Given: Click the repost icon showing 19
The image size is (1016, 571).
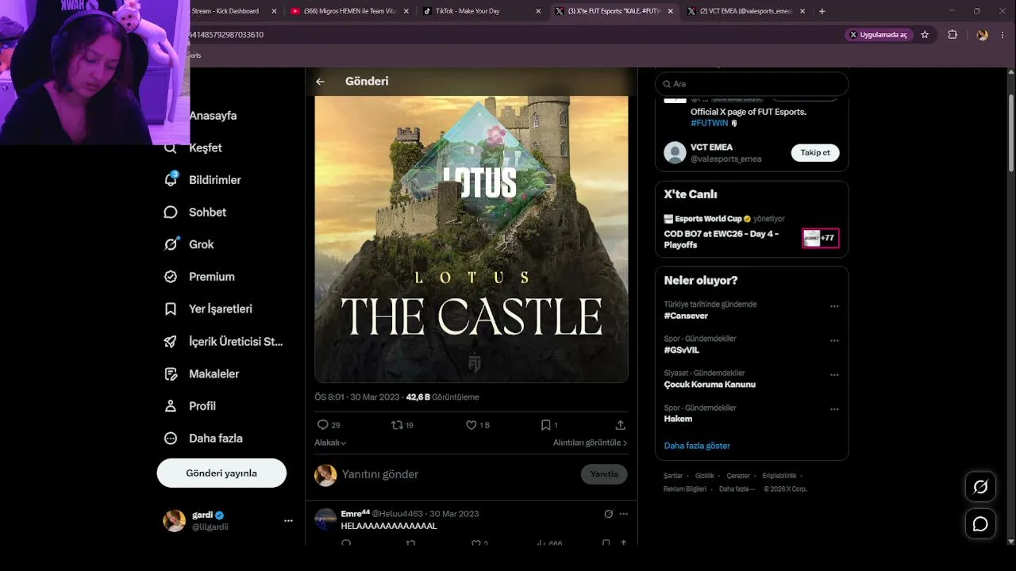Looking at the screenshot, I should click(x=397, y=425).
